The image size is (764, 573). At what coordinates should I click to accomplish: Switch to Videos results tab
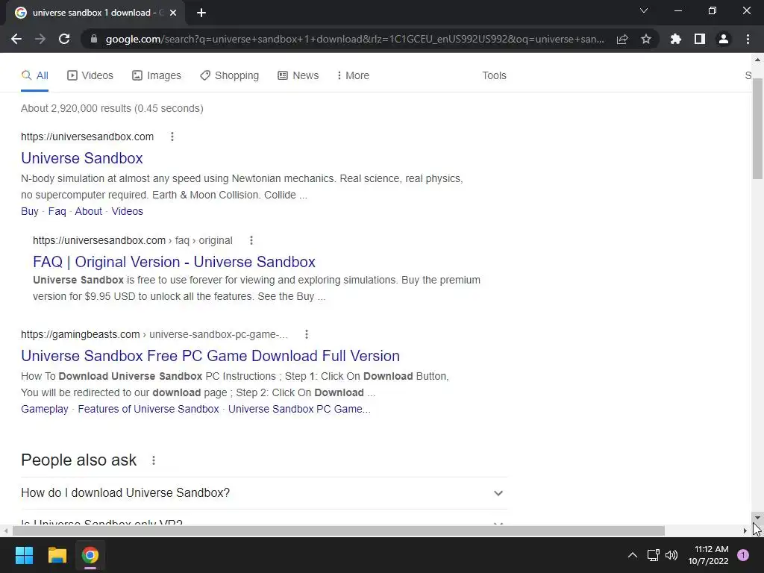click(90, 75)
